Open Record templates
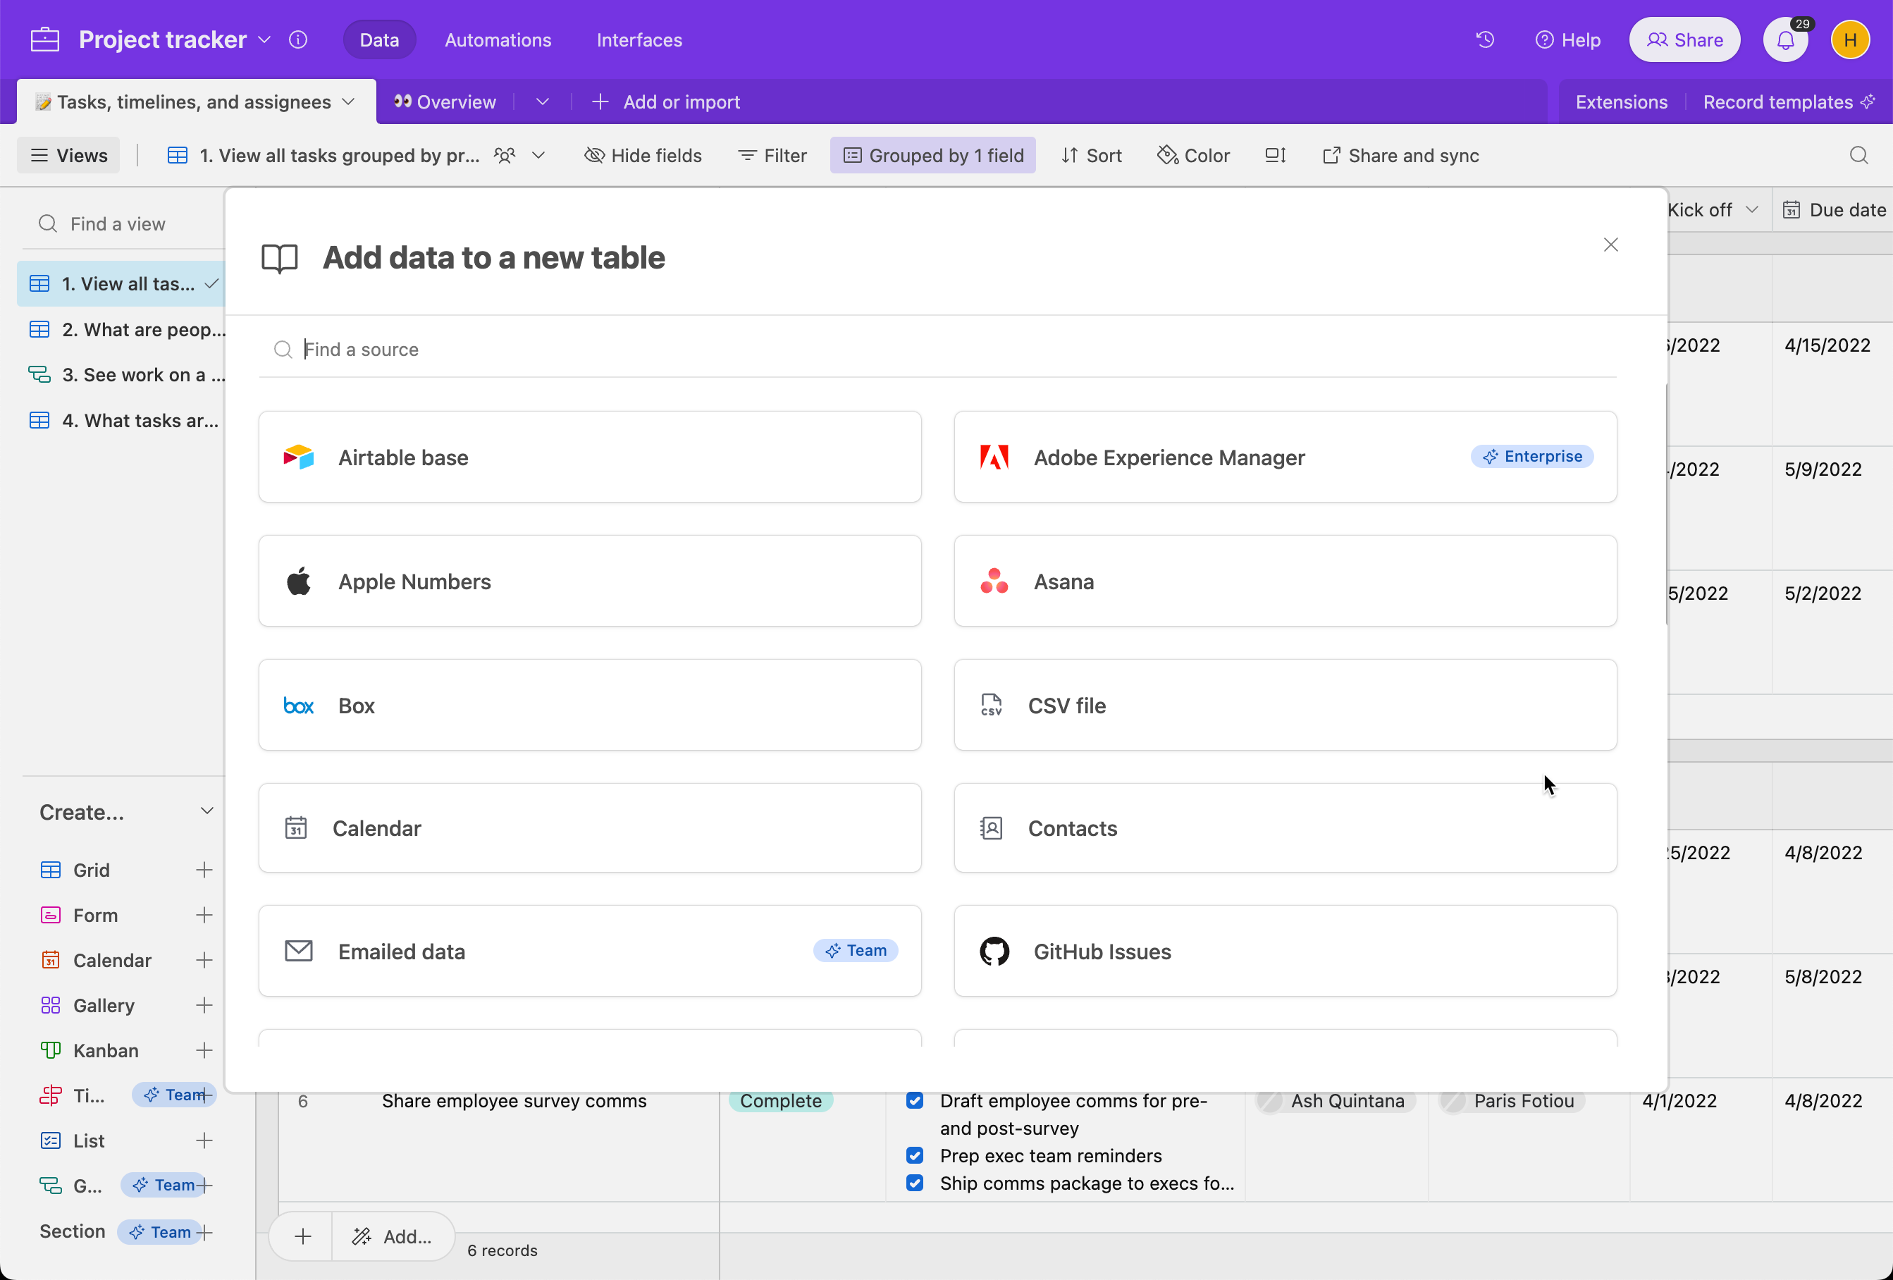The width and height of the screenshot is (1893, 1280). click(1789, 101)
